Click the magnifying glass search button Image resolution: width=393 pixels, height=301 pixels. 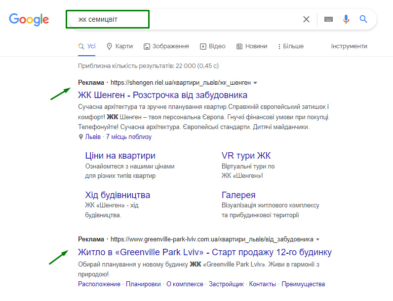coord(363,19)
